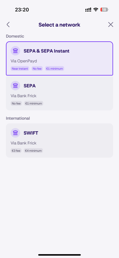Tap the bank icon next to SWIFT
This screenshot has height=258, width=119.
15,133
